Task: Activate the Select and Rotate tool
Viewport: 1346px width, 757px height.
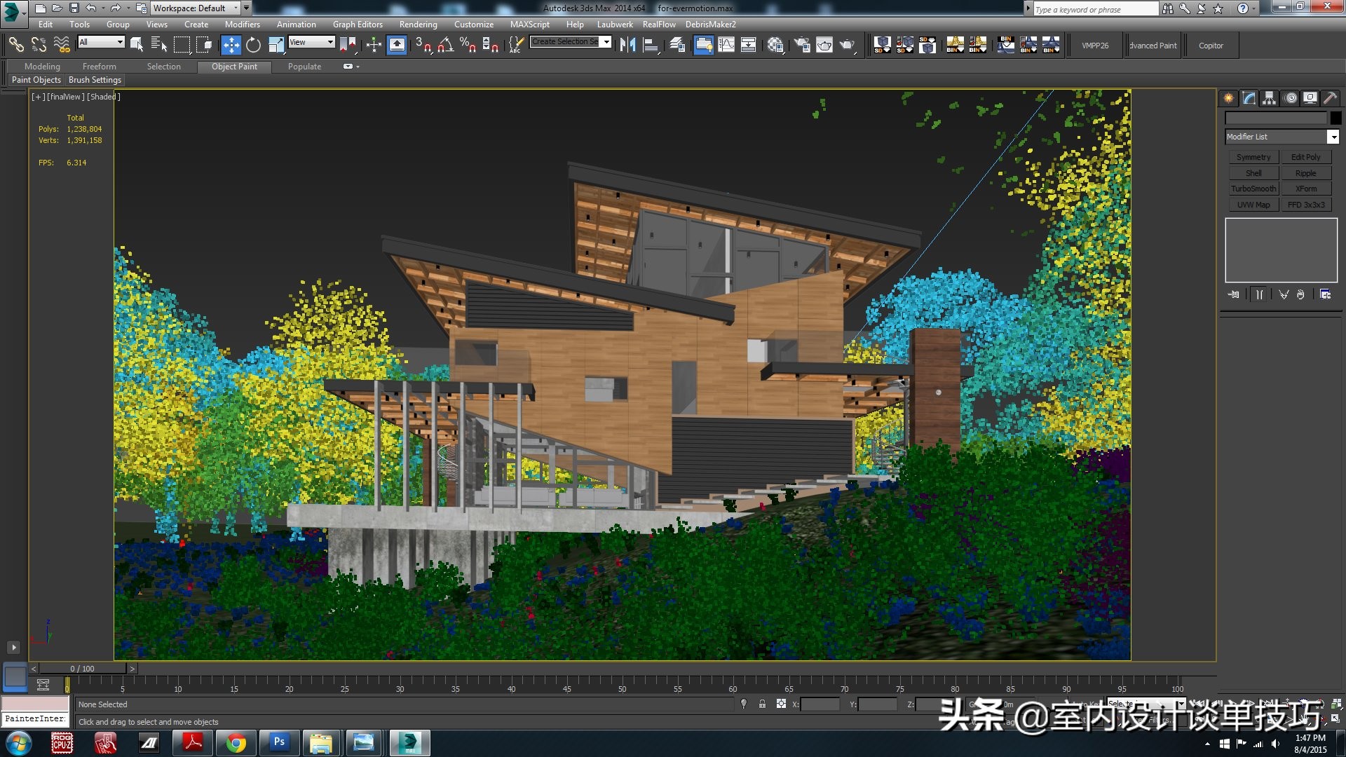Action: pyautogui.click(x=253, y=46)
